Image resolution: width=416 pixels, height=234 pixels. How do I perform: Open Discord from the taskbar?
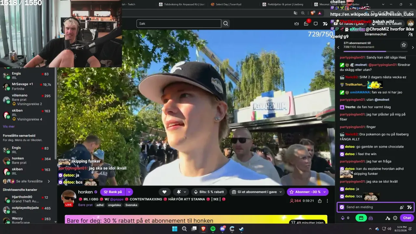223,229
